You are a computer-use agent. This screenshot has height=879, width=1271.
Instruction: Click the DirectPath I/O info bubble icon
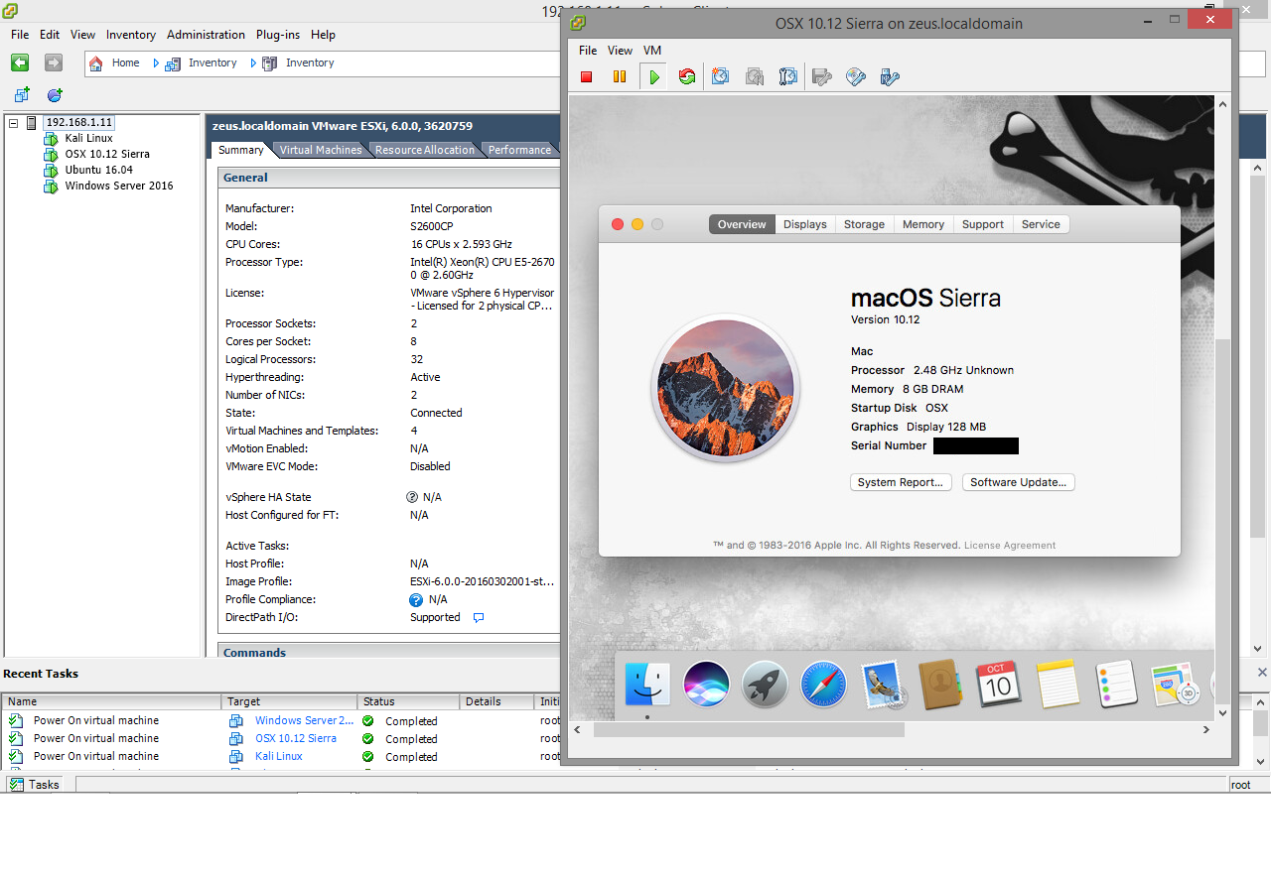point(478,617)
